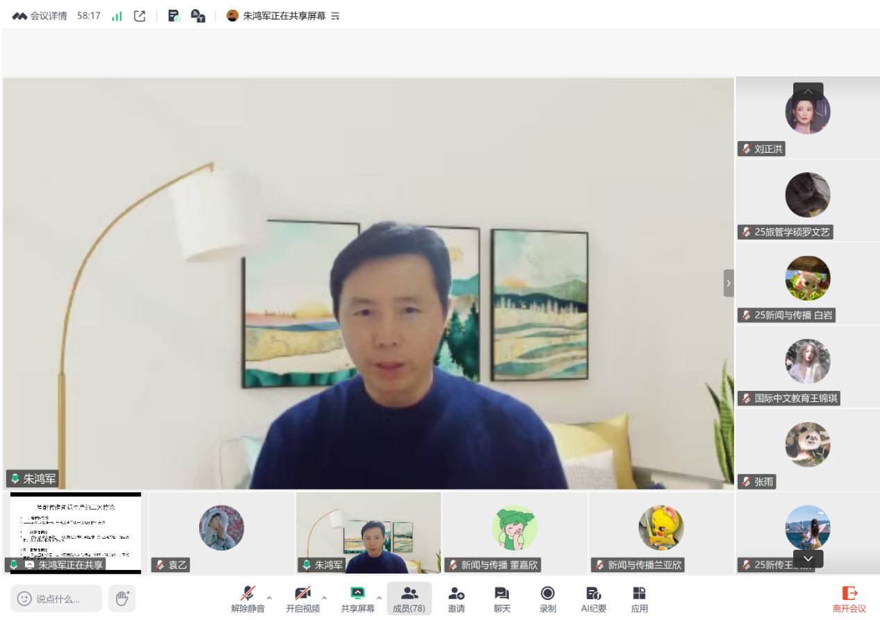
Task: Turn on camera with 开启视频
Action: (303, 598)
